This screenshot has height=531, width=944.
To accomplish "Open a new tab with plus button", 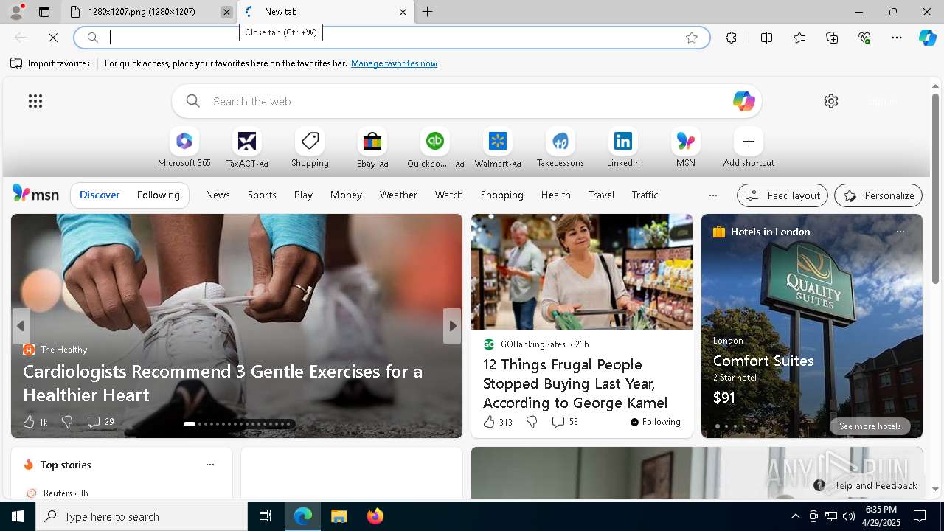I will pyautogui.click(x=428, y=12).
